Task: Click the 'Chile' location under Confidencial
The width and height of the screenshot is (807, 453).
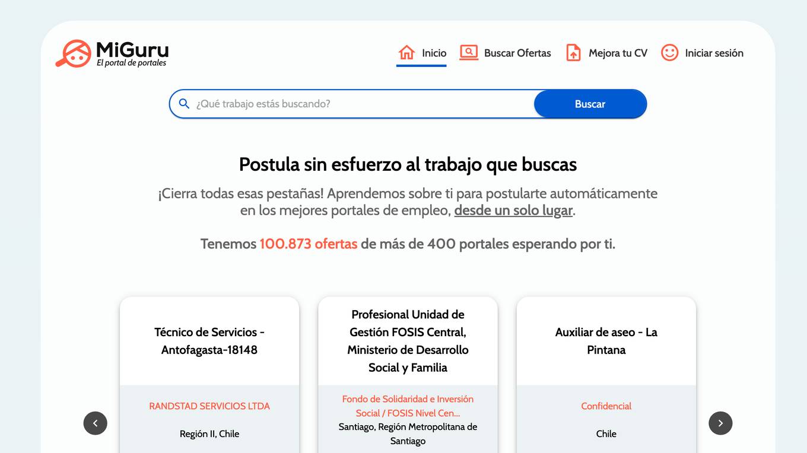Action: (606, 434)
